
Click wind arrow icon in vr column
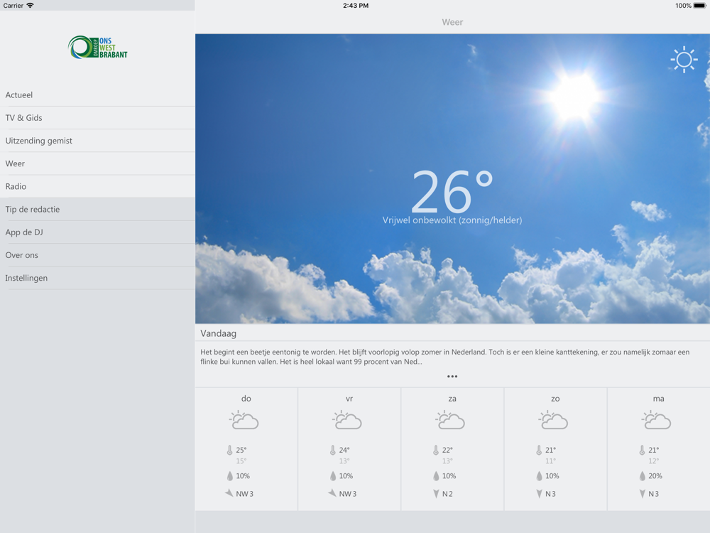[x=332, y=493]
